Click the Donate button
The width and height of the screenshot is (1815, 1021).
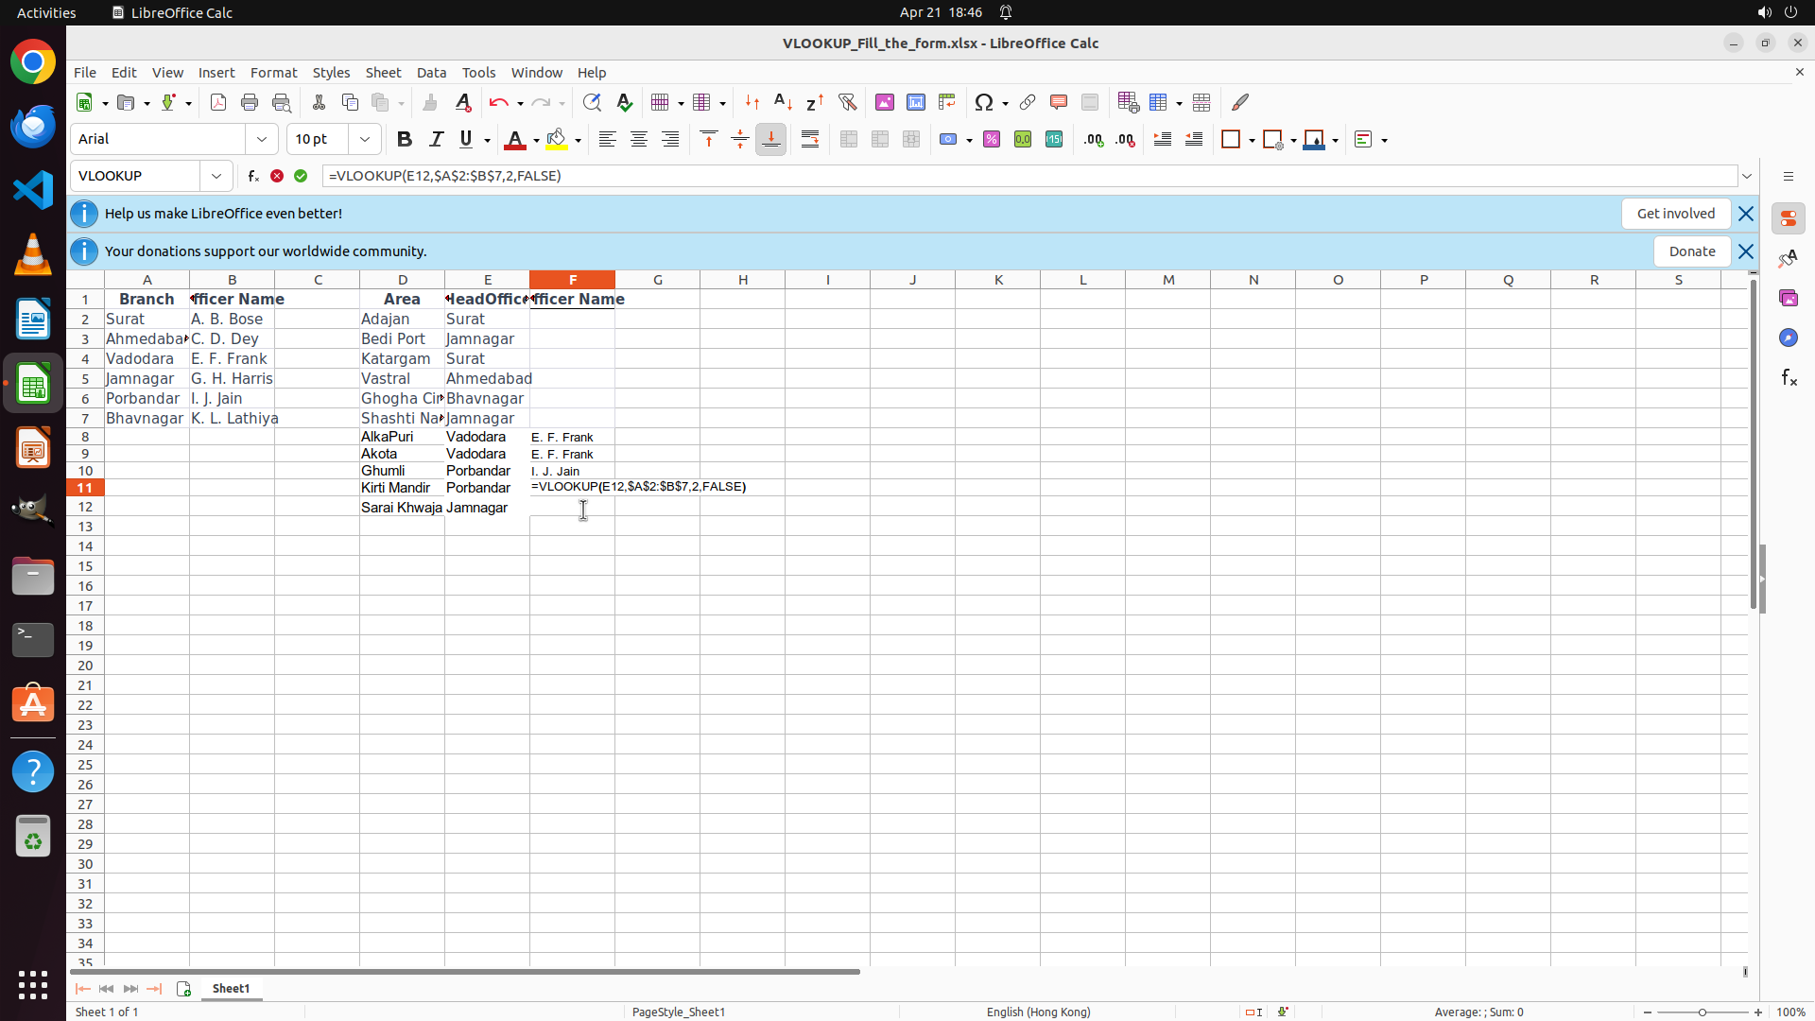pos(1691,251)
